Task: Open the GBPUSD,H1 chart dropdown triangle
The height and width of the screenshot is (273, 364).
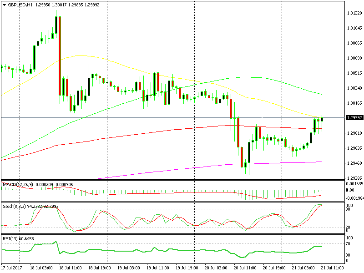Action: (5, 5)
